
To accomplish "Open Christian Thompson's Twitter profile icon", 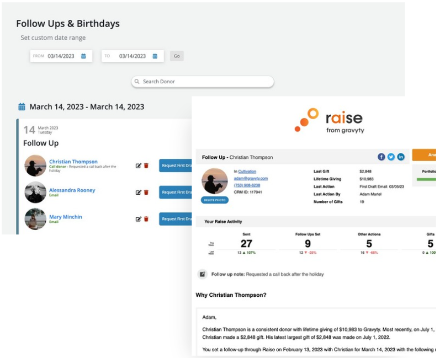I will coord(391,157).
